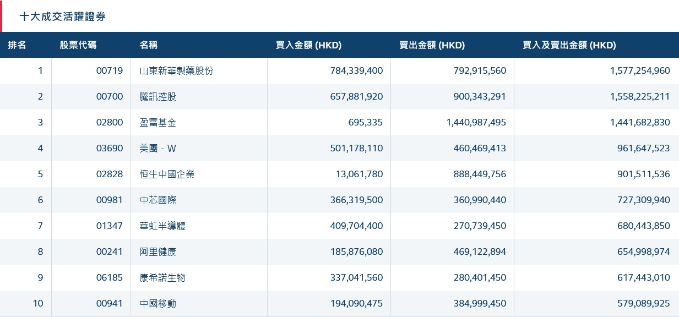
Task: Click the 排名 column header
Action: pos(17,45)
